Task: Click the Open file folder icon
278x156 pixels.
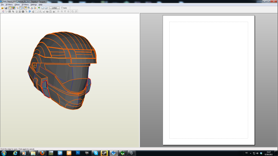Action: pyautogui.click(x=2, y=8)
